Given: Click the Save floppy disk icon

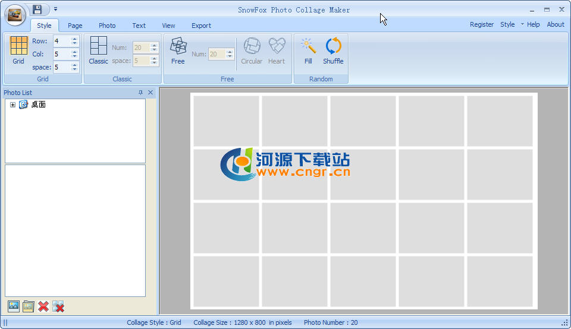Looking at the screenshot, I should click(37, 10).
